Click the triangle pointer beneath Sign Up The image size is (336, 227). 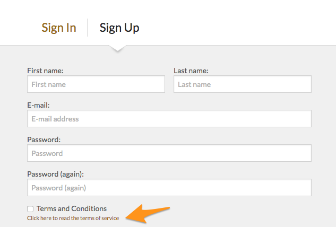(x=118, y=48)
